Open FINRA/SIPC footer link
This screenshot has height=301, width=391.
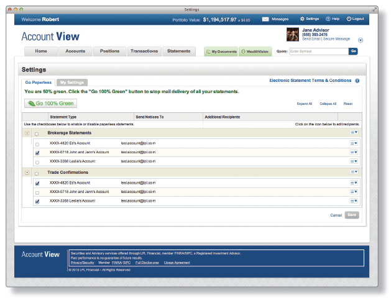[x=121, y=263]
